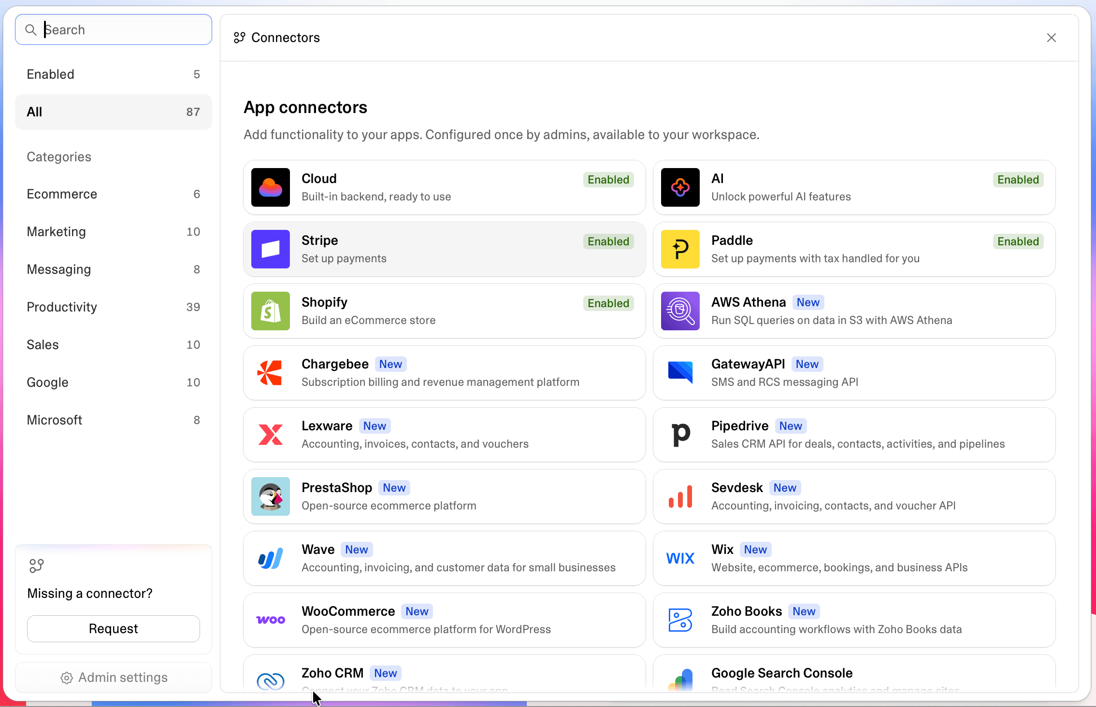The width and height of the screenshot is (1096, 707).
Task: Click the AWS Athena purple icon
Action: pyautogui.click(x=680, y=311)
